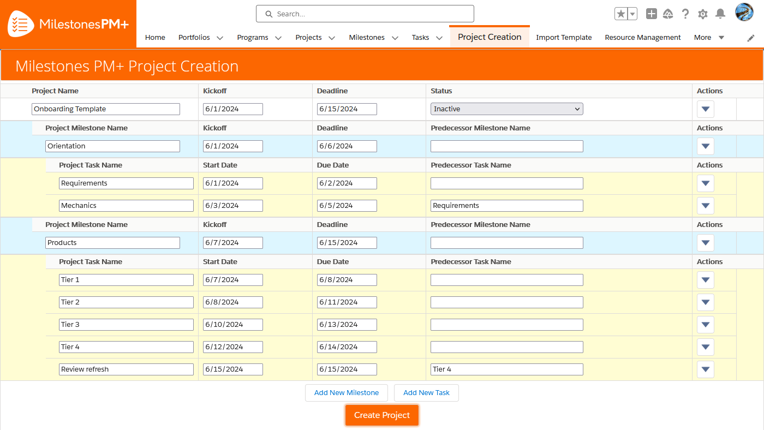Edit the Products milestone name field
Screen dimensions: 764x430
[112, 243]
